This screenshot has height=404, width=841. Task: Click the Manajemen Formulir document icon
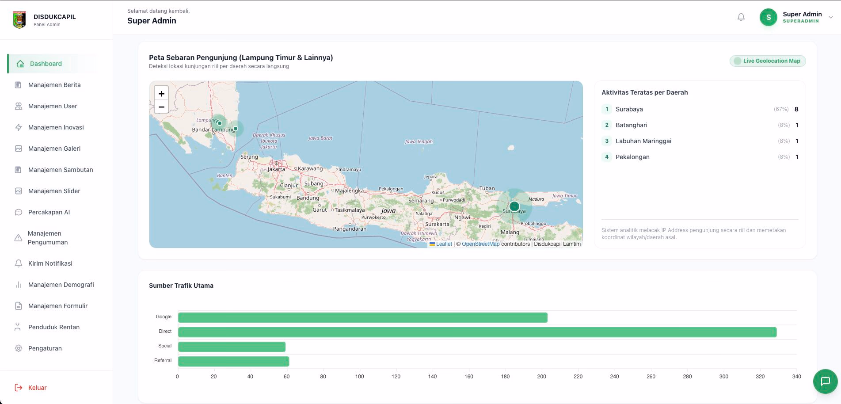[x=18, y=306]
